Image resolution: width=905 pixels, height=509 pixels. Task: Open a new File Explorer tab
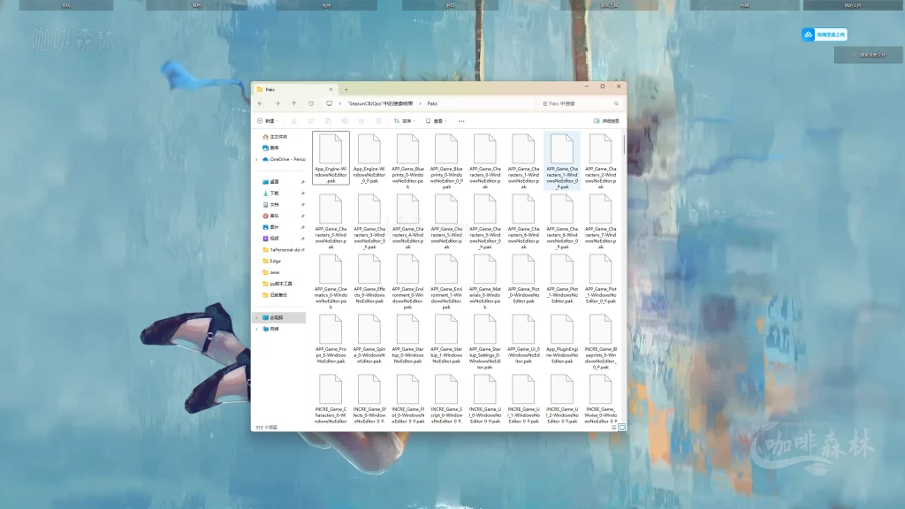346,89
